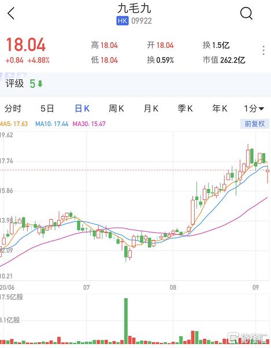Tap the 08 date marker on axis
271x348 pixels.
point(173,287)
